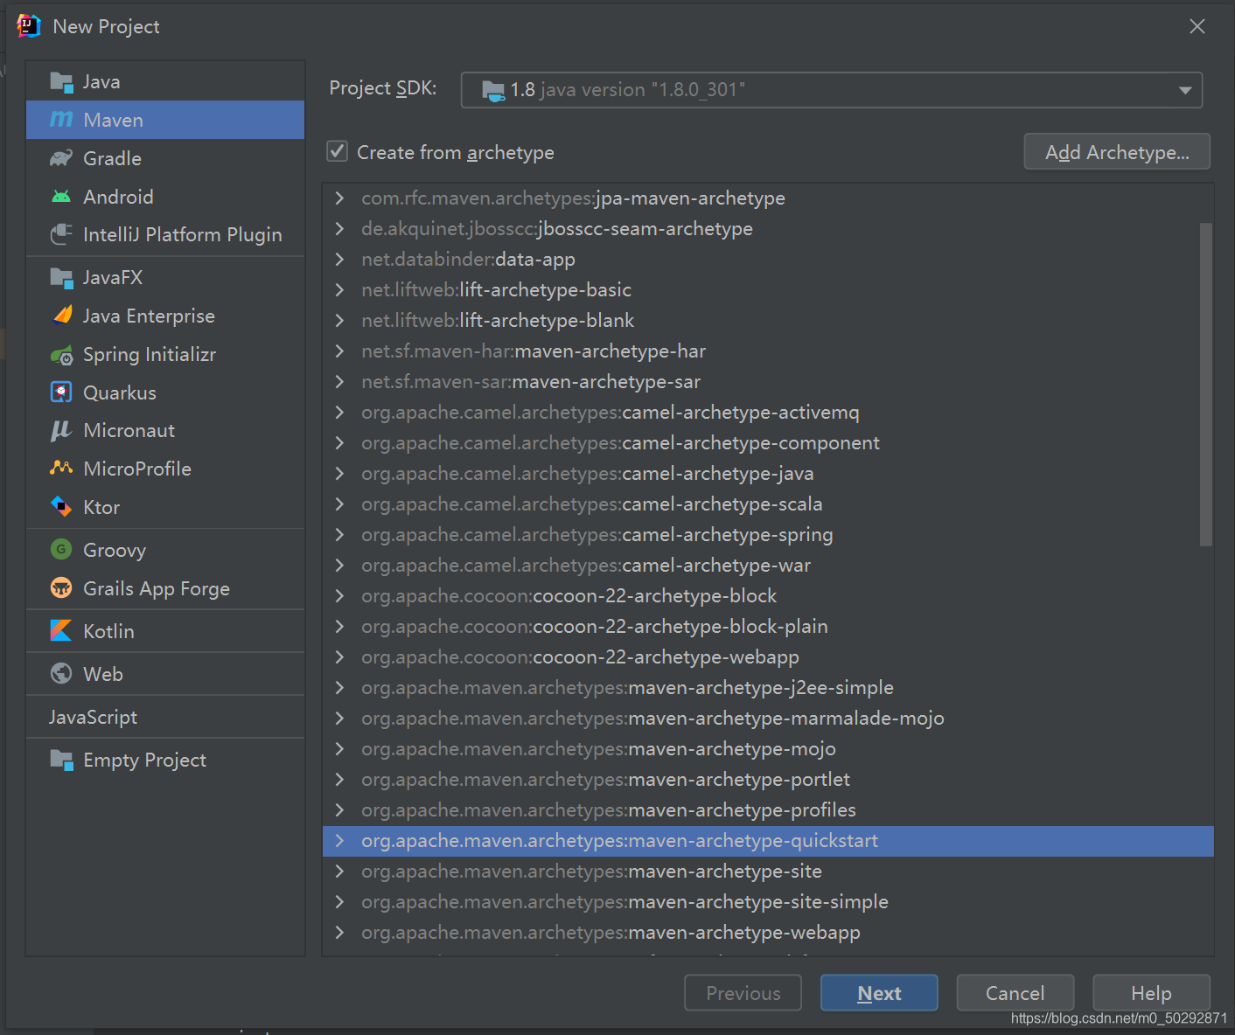
Task: Select maven-archetype-sar archetype
Action: tap(768, 382)
